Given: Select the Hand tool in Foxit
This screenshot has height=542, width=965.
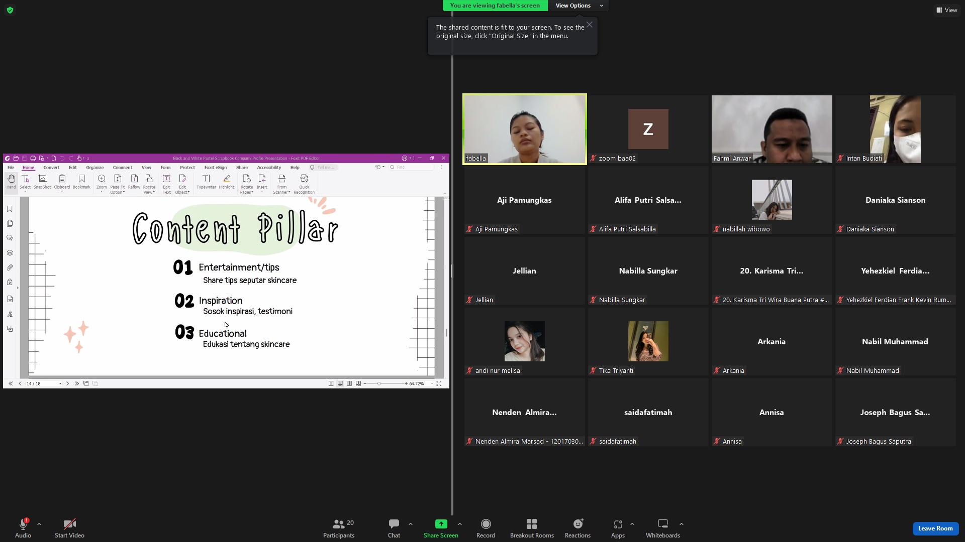Looking at the screenshot, I should point(11,182).
